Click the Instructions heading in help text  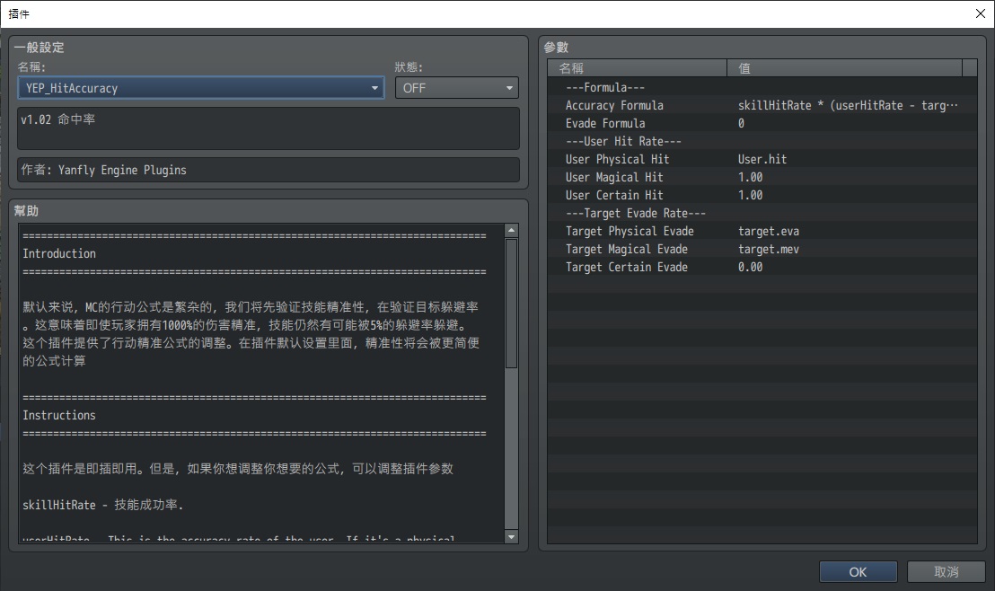59,415
